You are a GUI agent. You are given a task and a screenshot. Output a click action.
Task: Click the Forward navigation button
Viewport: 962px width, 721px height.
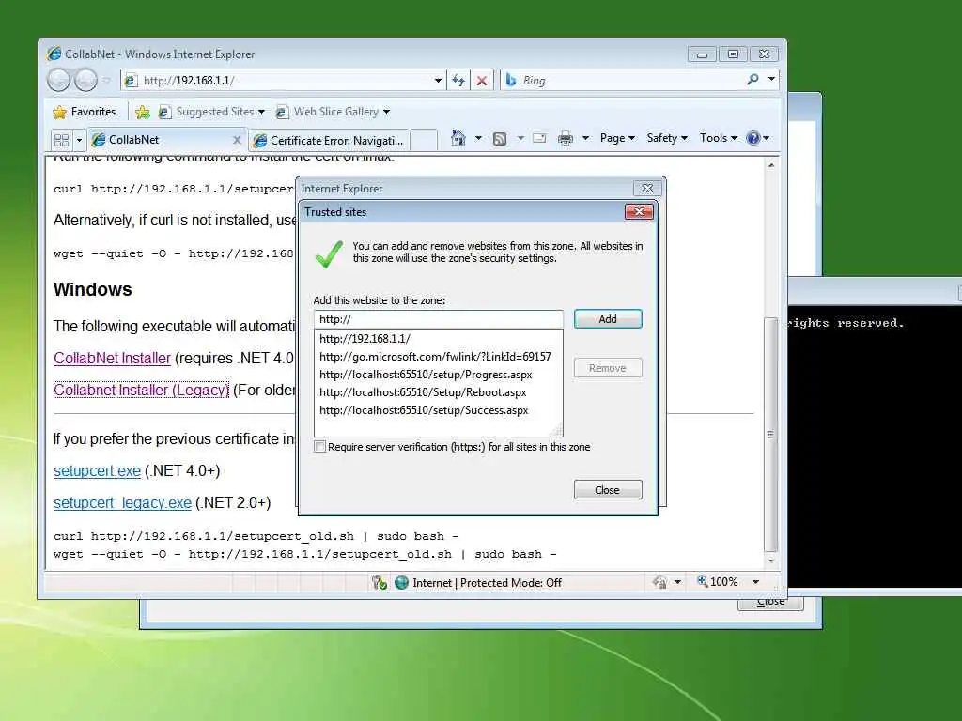pyautogui.click(x=85, y=81)
